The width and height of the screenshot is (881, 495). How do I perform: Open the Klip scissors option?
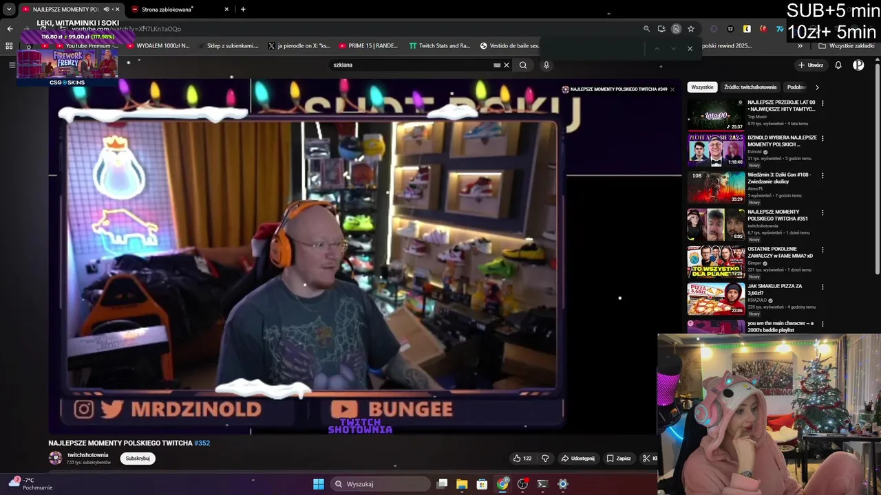tap(650, 459)
